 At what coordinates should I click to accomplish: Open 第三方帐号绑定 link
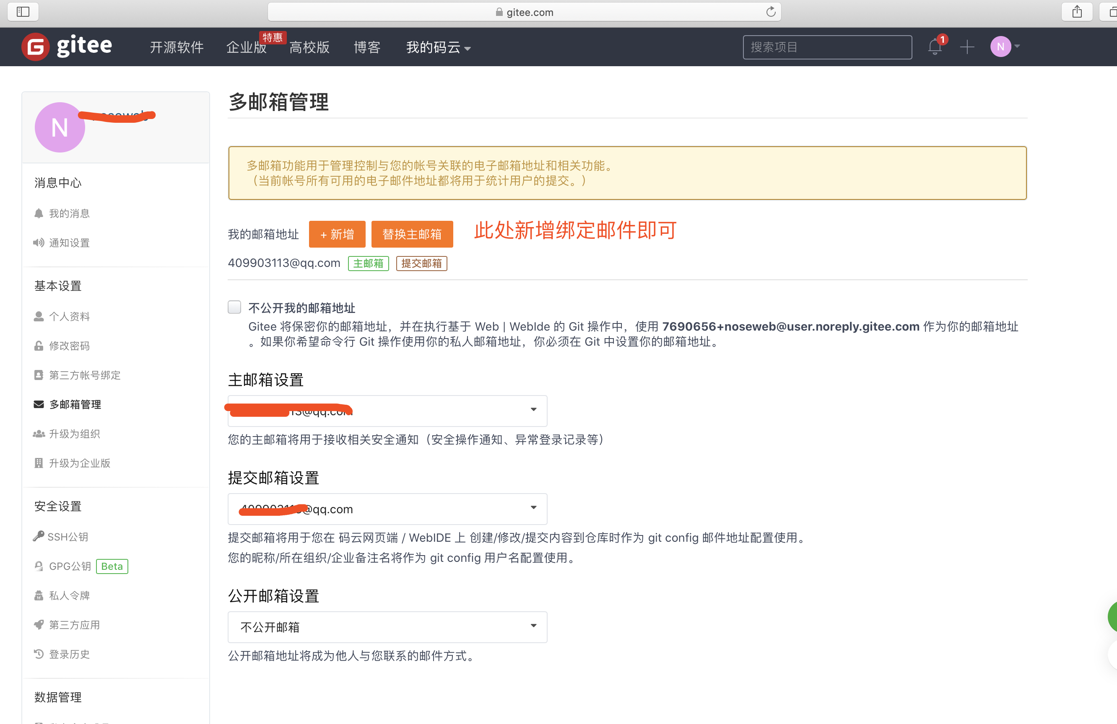pos(85,375)
